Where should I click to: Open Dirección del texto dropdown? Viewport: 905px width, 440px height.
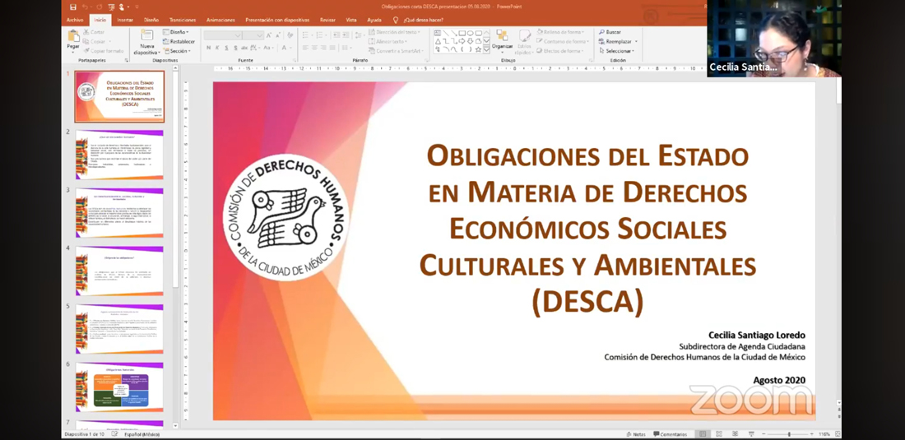click(396, 32)
